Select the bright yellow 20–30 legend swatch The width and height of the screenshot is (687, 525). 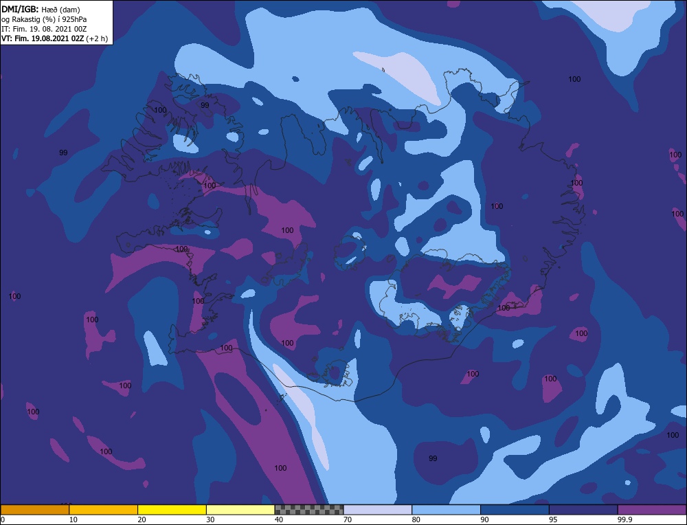tap(172, 510)
